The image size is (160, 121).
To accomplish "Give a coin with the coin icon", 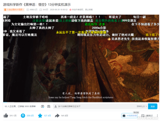I will point(23,116).
